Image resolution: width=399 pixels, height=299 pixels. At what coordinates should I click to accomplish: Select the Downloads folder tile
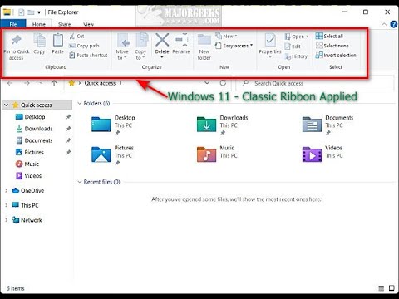click(222, 125)
